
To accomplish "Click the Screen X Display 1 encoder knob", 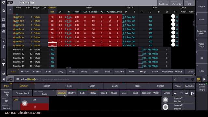I will point(165,107).
